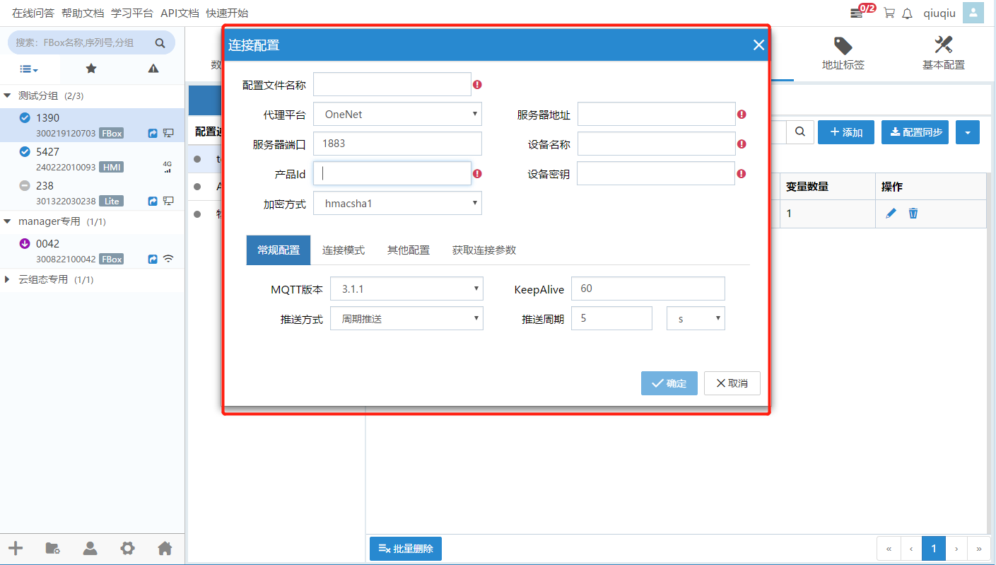Open the MQTT版本 dropdown
This screenshot has height=565, width=996.
[x=406, y=289]
